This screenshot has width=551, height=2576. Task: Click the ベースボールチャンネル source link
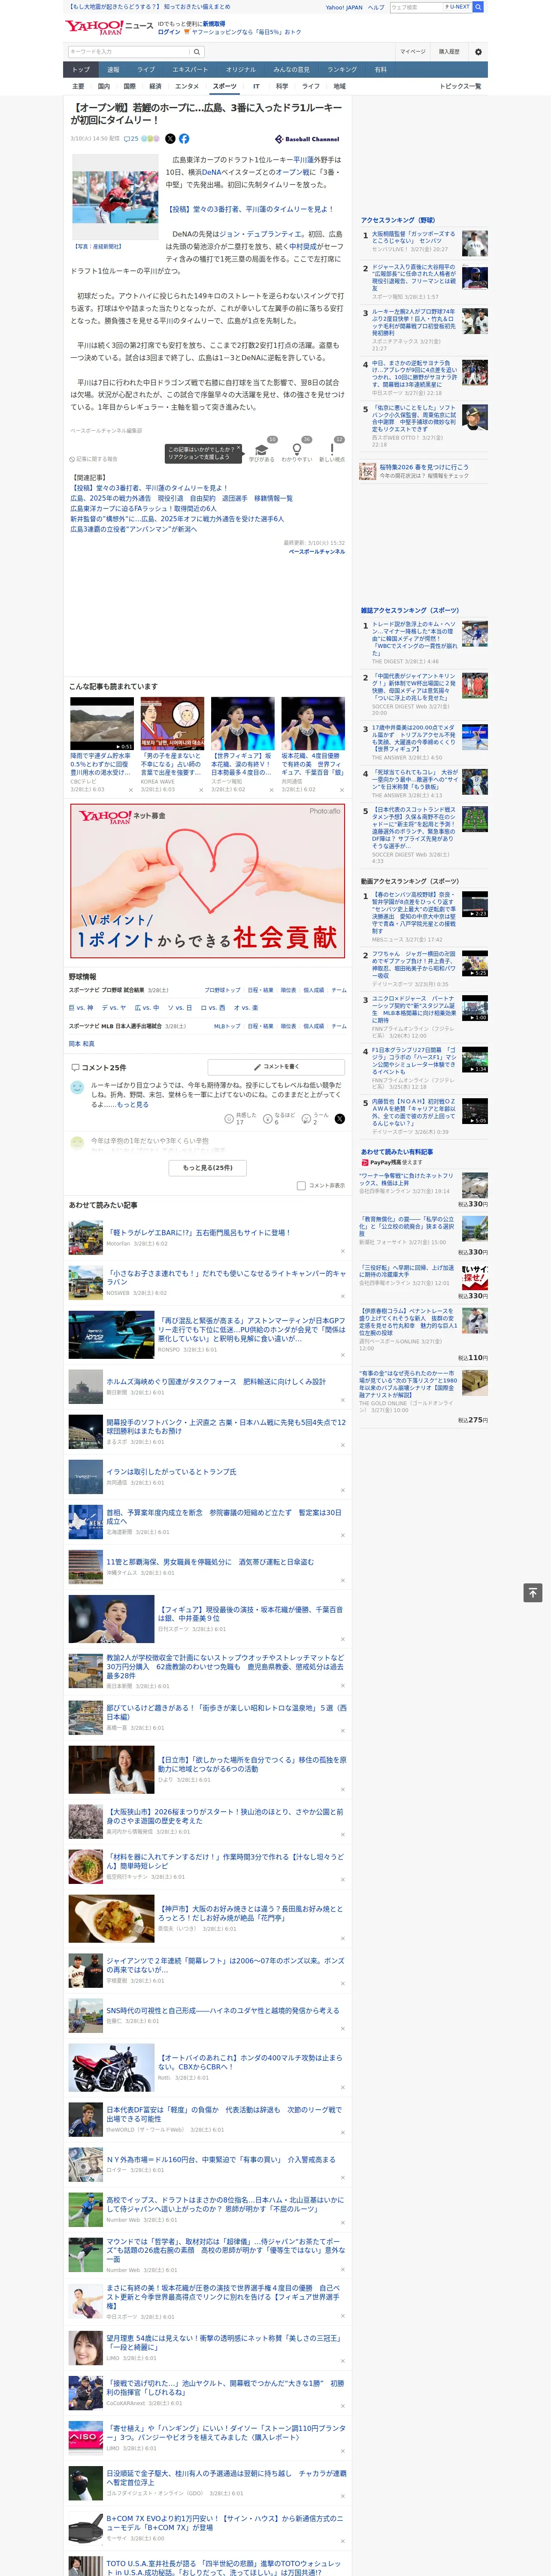click(317, 552)
